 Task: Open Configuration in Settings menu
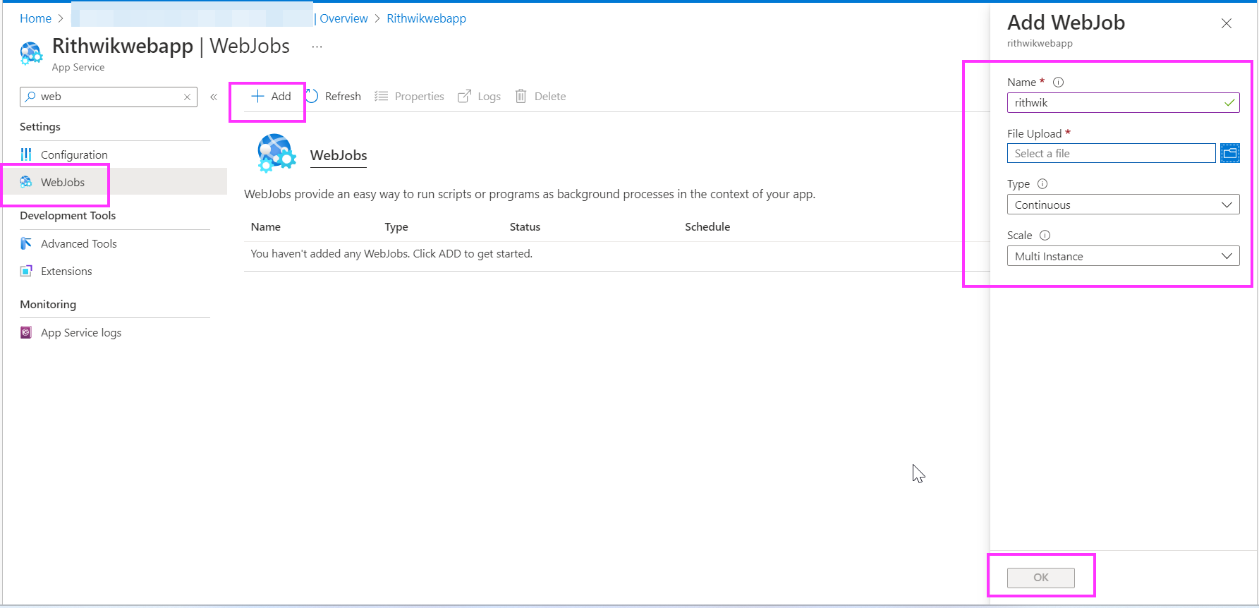click(x=73, y=155)
